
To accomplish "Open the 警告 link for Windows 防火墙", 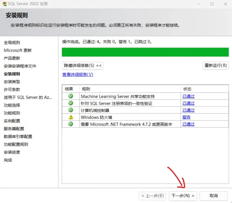I will 186,117.
